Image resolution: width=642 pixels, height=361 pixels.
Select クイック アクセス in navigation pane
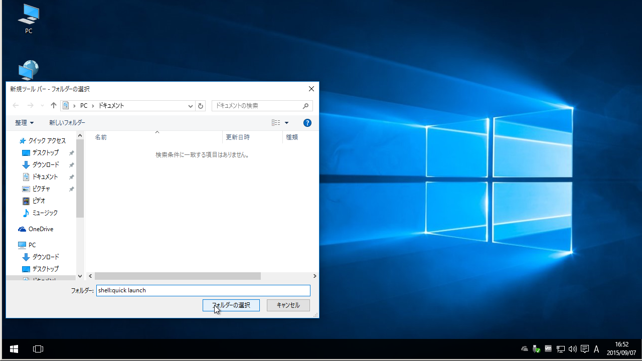pyautogui.click(x=42, y=141)
